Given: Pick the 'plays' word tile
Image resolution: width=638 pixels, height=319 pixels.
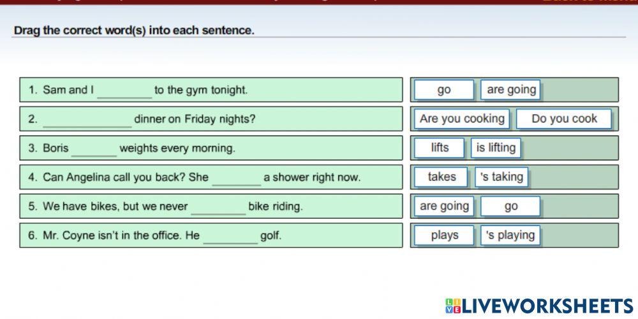Looking at the screenshot, I should (x=444, y=235).
